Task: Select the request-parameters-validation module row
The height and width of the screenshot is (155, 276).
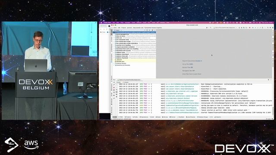Action: coord(135,47)
